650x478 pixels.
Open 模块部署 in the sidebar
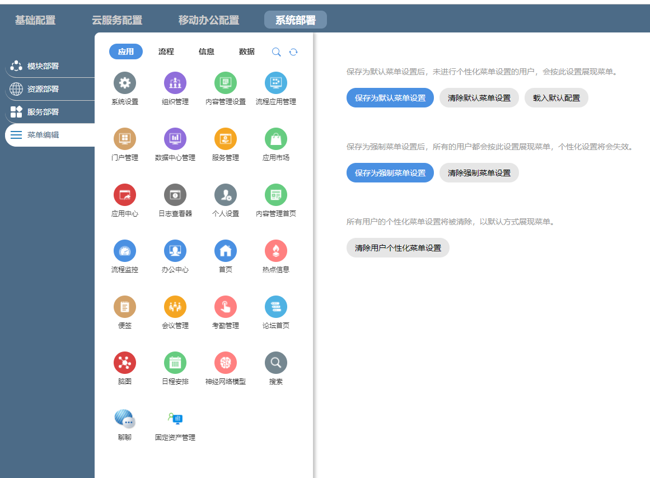[x=50, y=66]
